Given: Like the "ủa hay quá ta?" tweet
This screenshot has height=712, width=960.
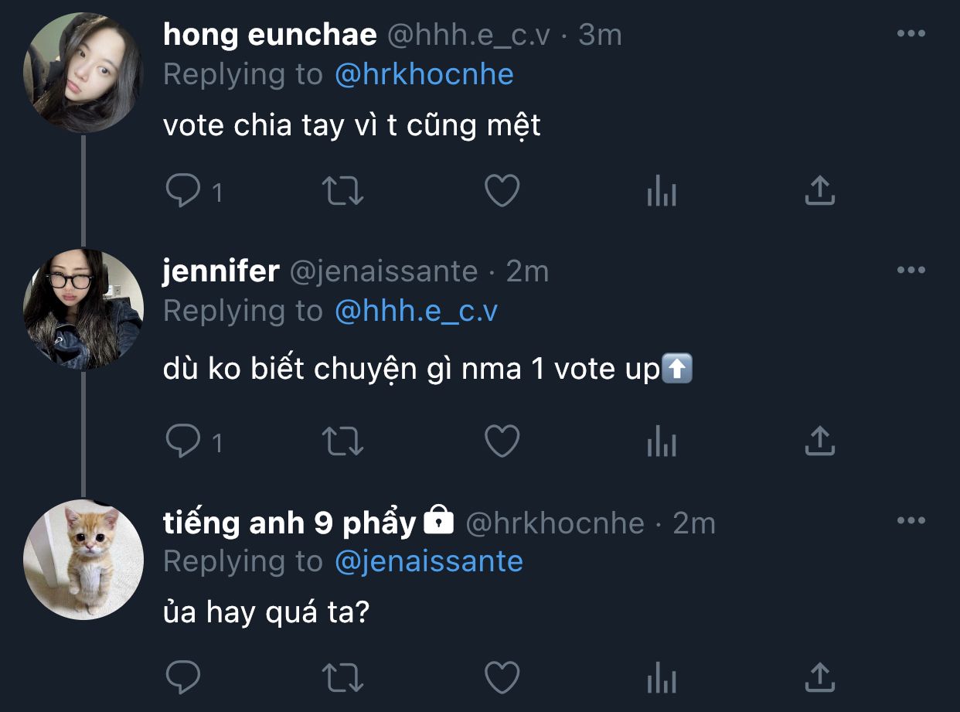Looking at the screenshot, I should point(502,677).
